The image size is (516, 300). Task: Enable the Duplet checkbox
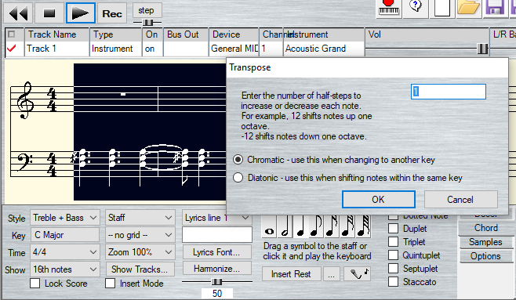[x=393, y=229]
